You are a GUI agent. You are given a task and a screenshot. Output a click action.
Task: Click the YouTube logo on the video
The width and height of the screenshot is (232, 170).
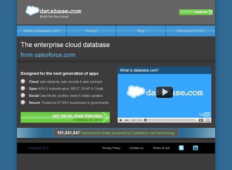[204, 114]
